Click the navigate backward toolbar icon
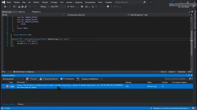 5,7
